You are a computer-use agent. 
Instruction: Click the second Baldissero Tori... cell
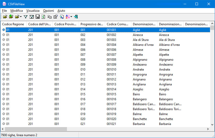click(170, 109)
